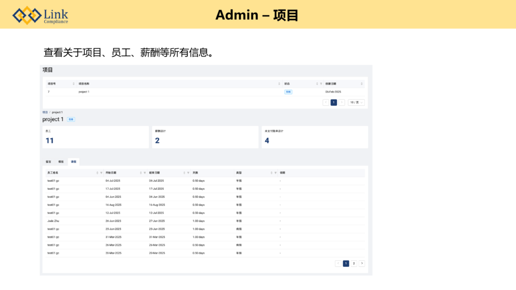
Task: Go to next page in leave table
Action: click(362, 263)
